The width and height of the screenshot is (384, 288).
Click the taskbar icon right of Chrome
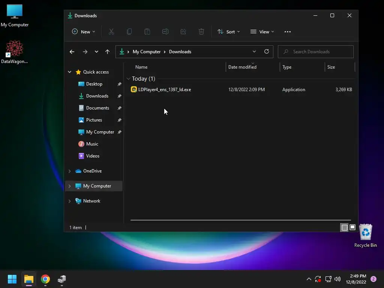tap(62, 279)
